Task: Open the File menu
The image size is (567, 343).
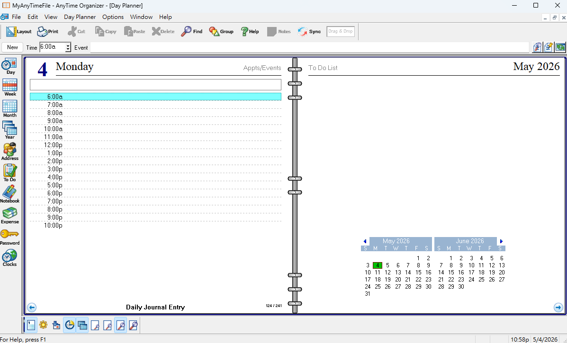Action: pos(16,17)
